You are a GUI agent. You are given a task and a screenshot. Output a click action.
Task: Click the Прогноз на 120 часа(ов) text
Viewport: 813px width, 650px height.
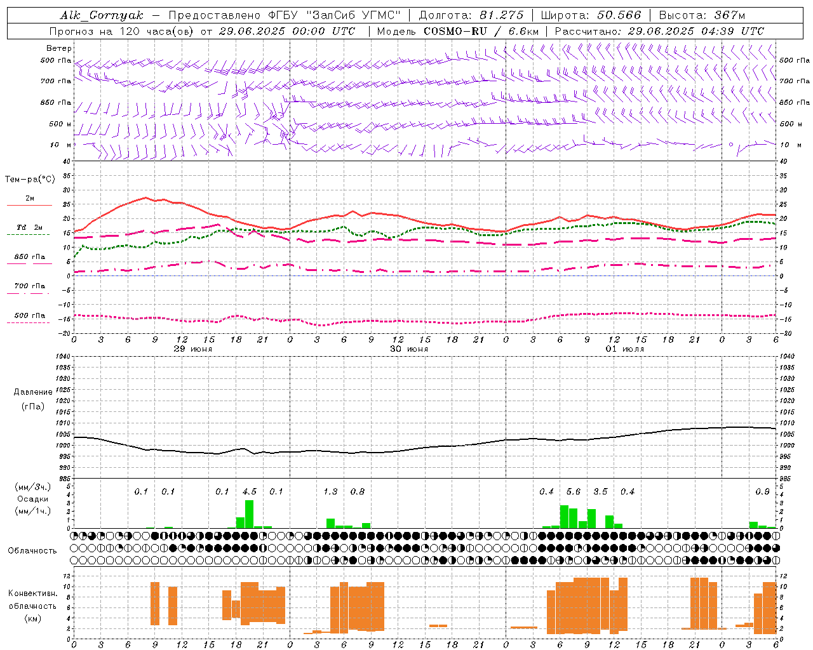coord(122,31)
